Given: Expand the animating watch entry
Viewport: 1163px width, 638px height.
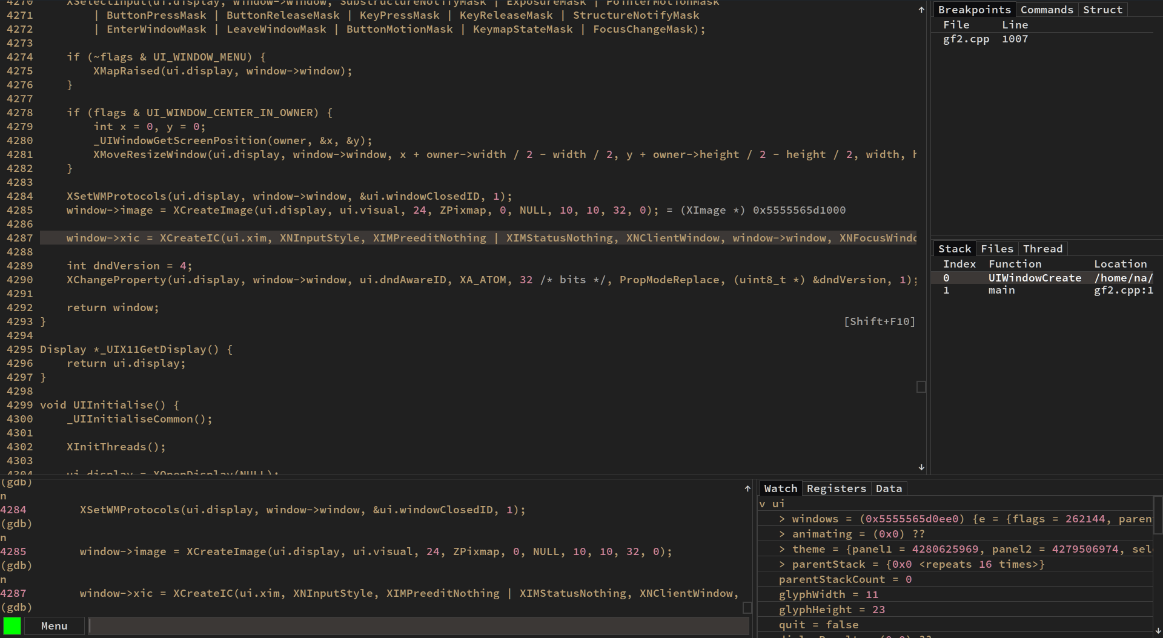Looking at the screenshot, I should click(782, 534).
